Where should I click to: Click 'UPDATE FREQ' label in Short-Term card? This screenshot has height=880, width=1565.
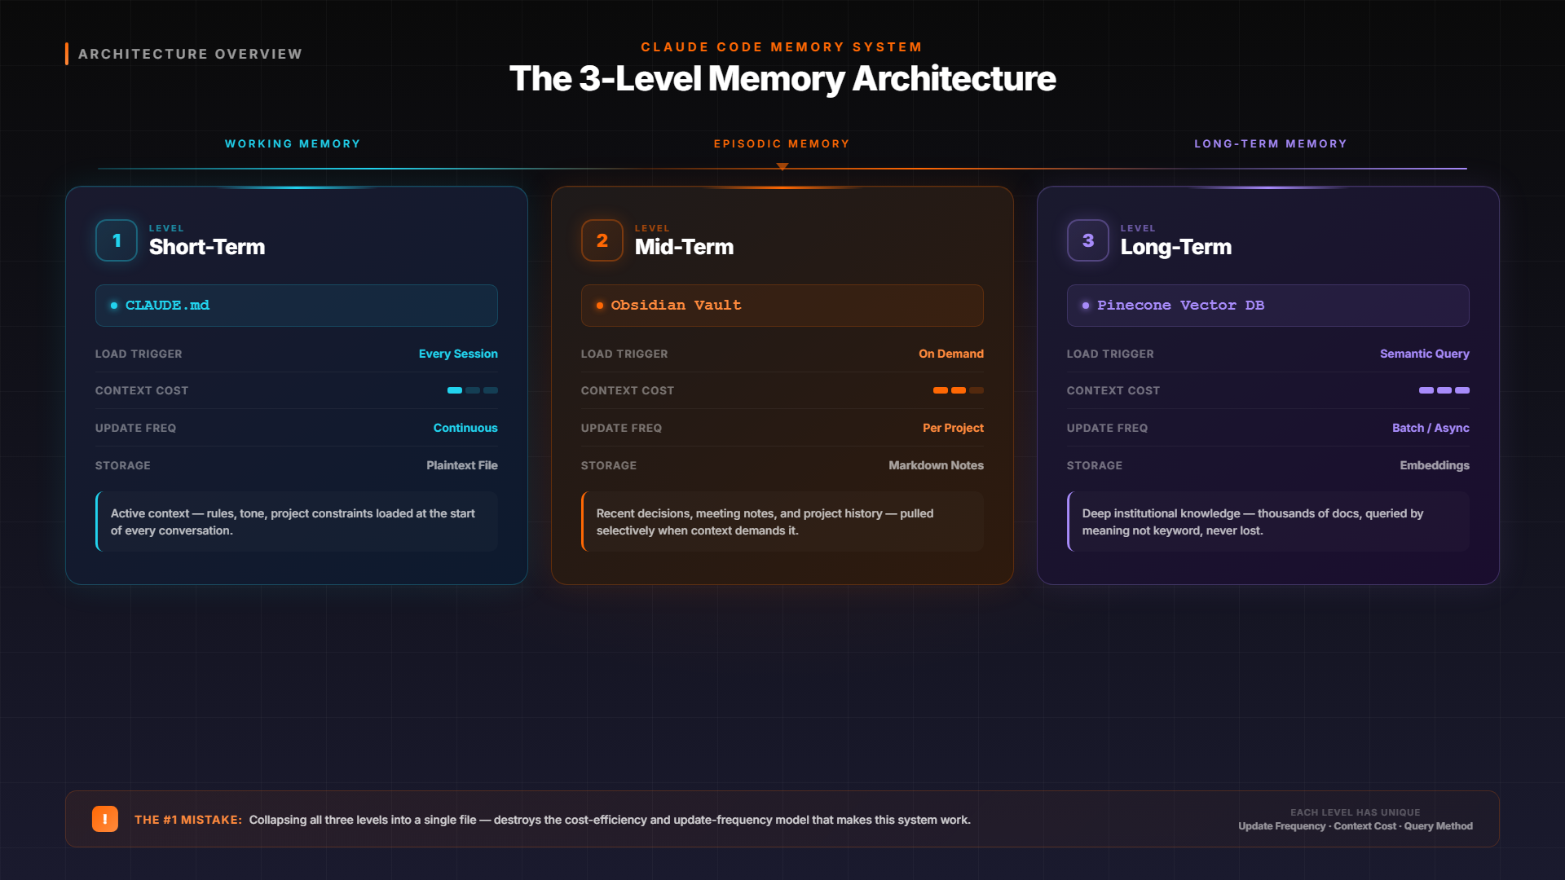(135, 428)
